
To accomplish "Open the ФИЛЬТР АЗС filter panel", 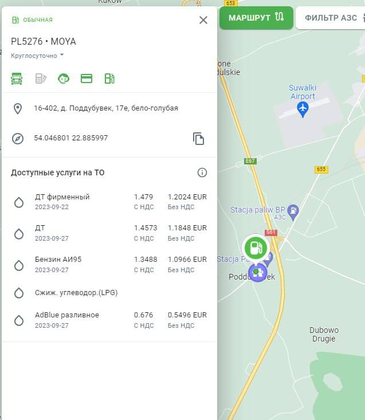I will pos(332,18).
